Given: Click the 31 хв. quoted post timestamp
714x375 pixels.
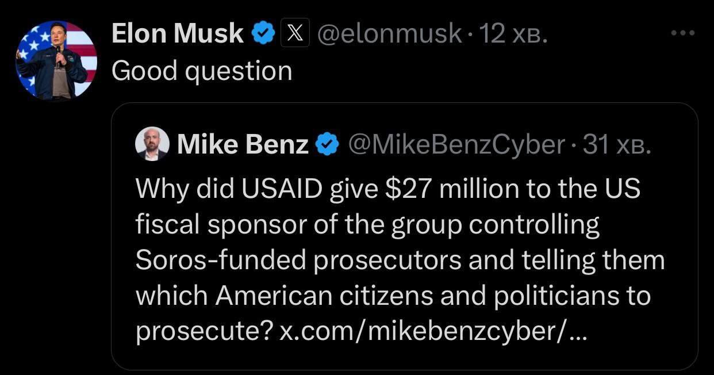Looking at the screenshot, I should [616, 144].
